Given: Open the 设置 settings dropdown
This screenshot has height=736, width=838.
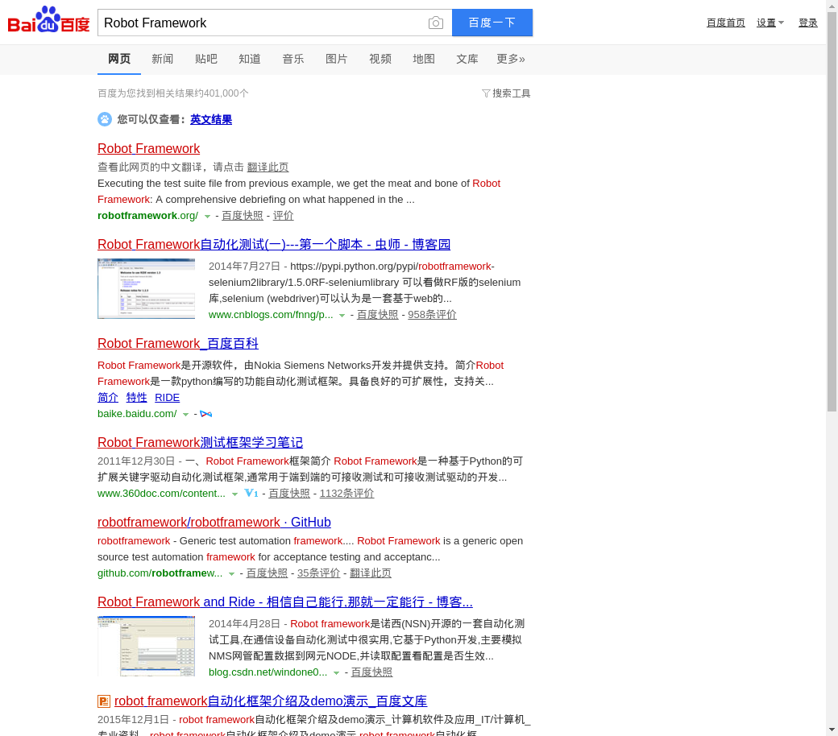Looking at the screenshot, I should 770,23.
